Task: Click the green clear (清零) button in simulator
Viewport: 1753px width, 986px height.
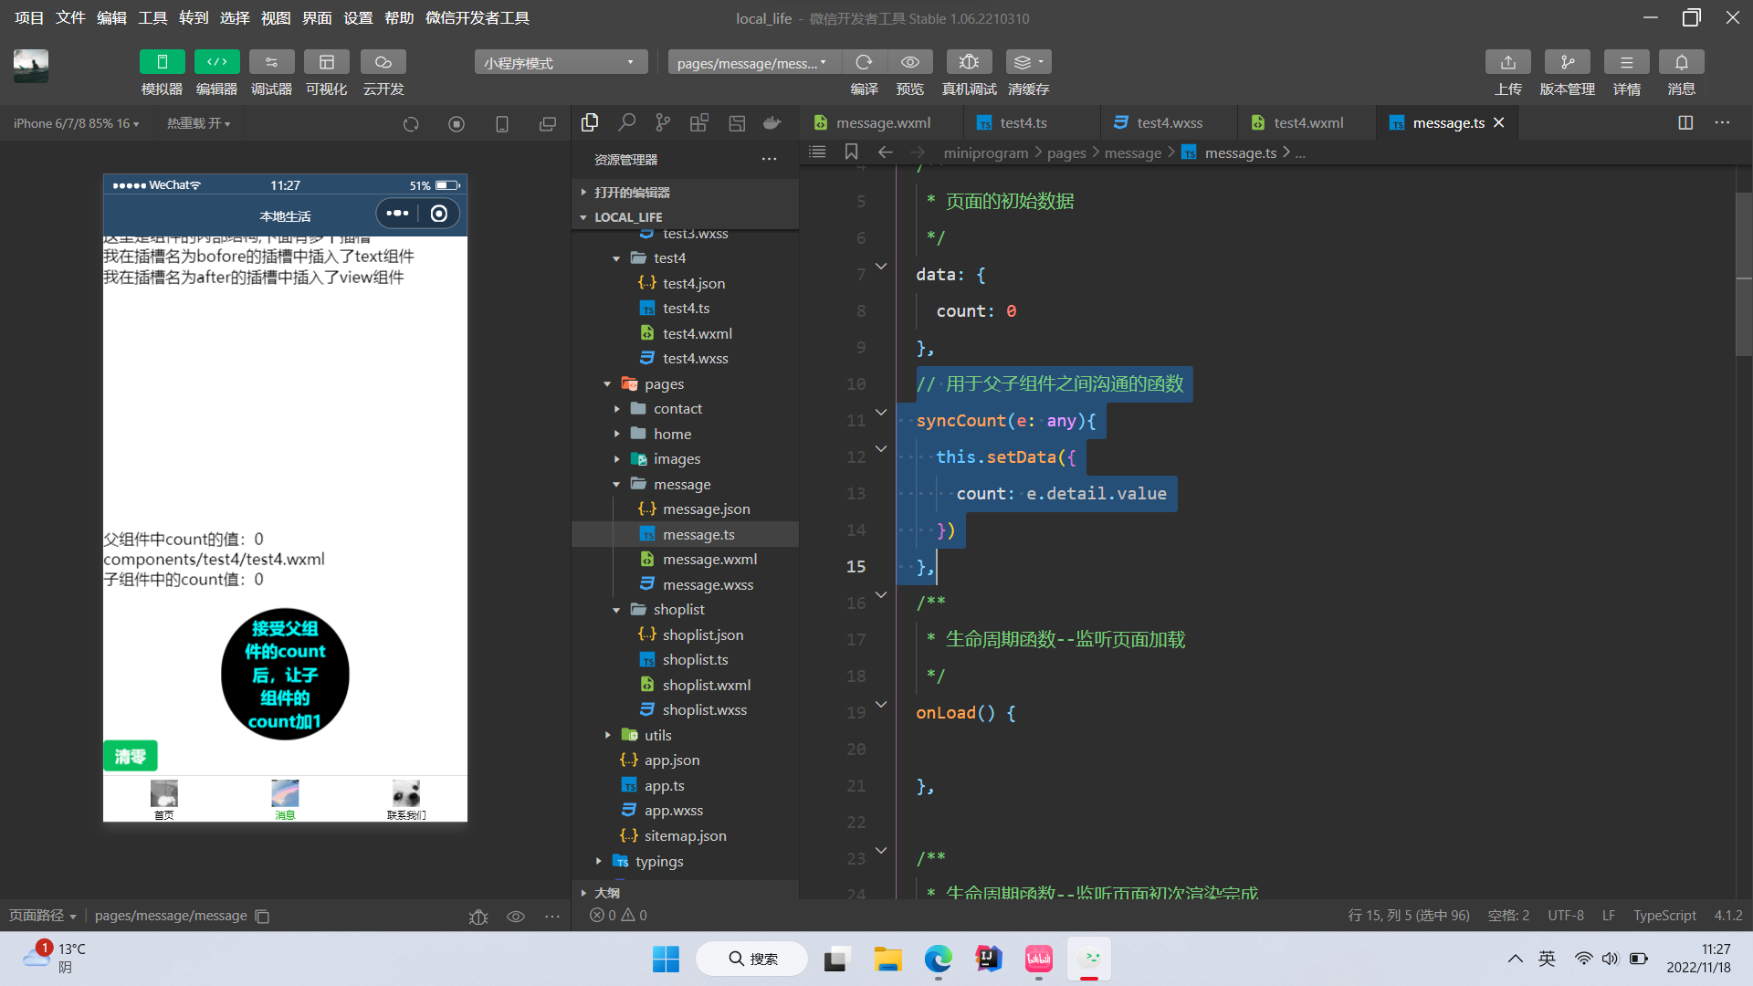Action: point(130,756)
